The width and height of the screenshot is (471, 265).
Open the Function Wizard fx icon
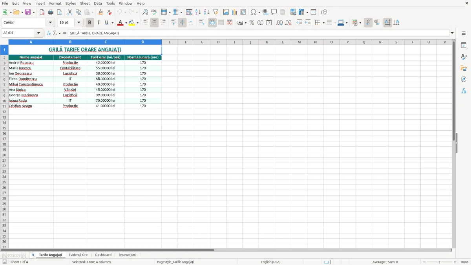(x=49, y=33)
